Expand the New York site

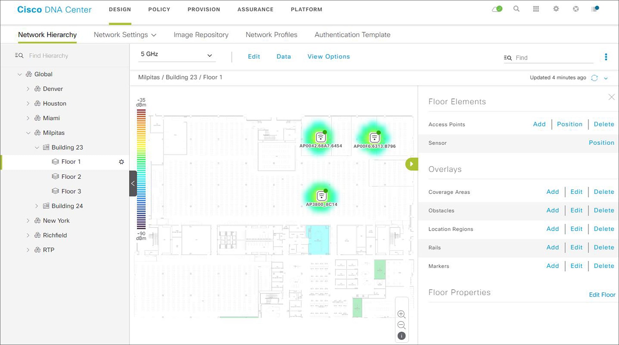tap(28, 221)
